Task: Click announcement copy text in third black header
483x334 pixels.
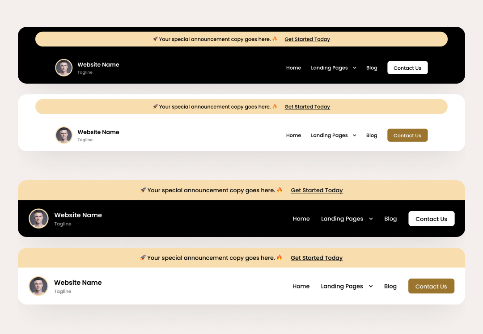Action: click(211, 190)
